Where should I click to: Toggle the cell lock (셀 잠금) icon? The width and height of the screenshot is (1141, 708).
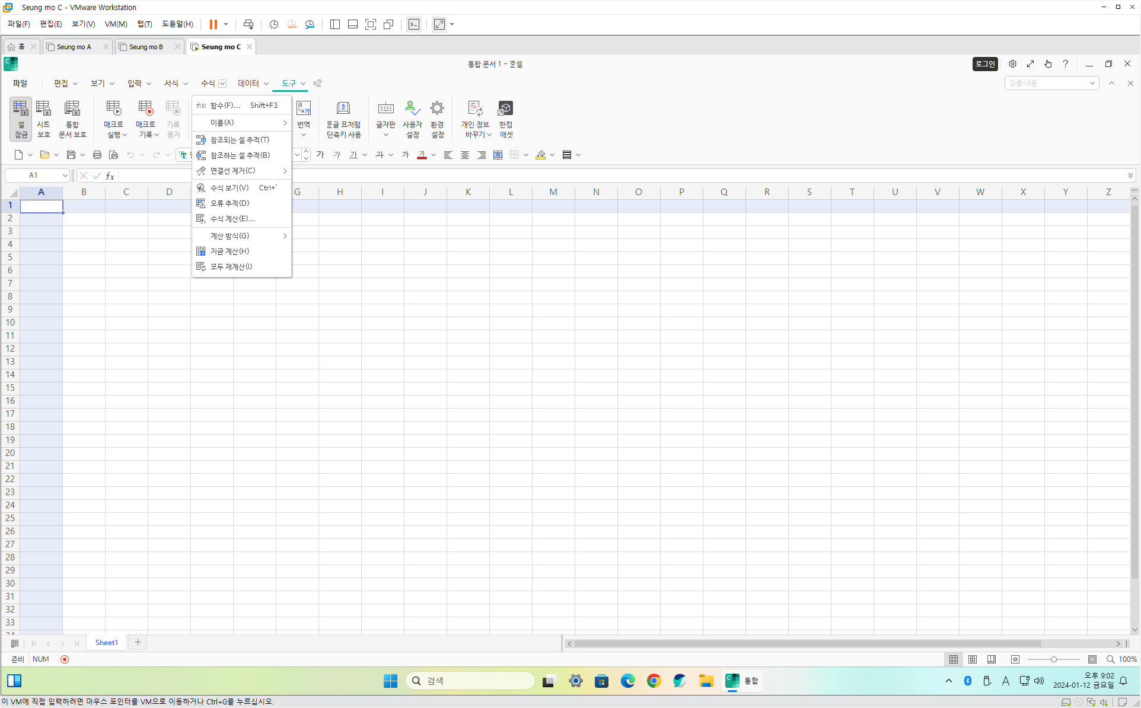(x=21, y=119)
